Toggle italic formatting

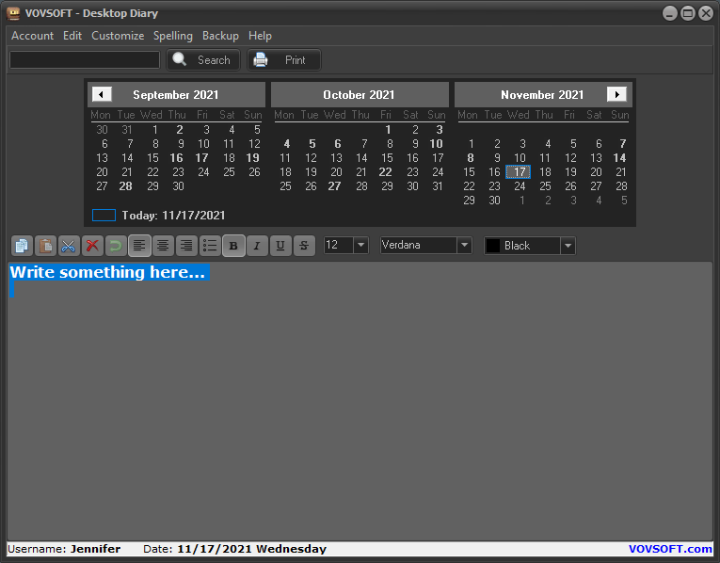[x=257, y=246]
